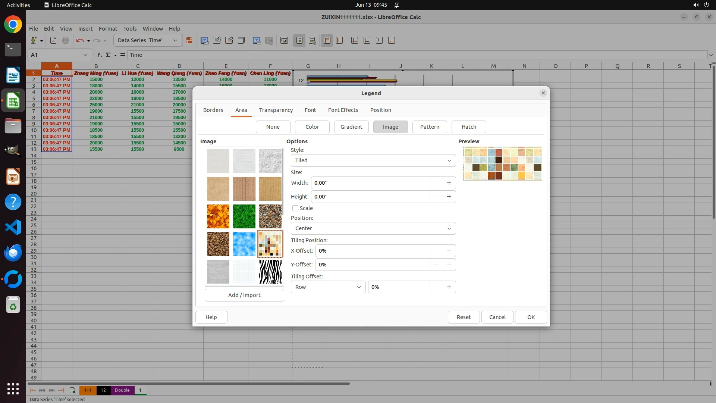Switch fill type to Hatch
The image size is (716, 403).
(x=469, y=127)
